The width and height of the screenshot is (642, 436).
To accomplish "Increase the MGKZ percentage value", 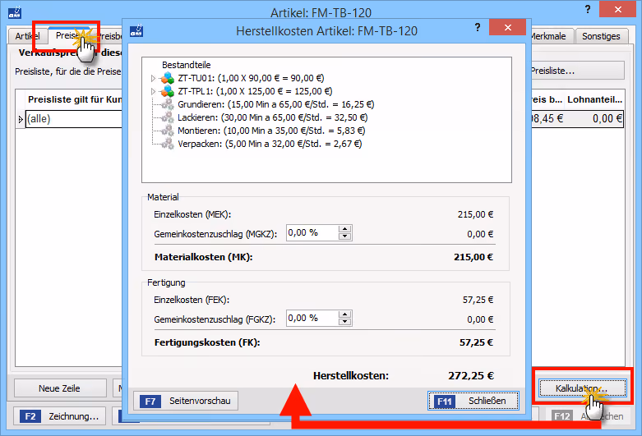I will (x=345, y=229).
